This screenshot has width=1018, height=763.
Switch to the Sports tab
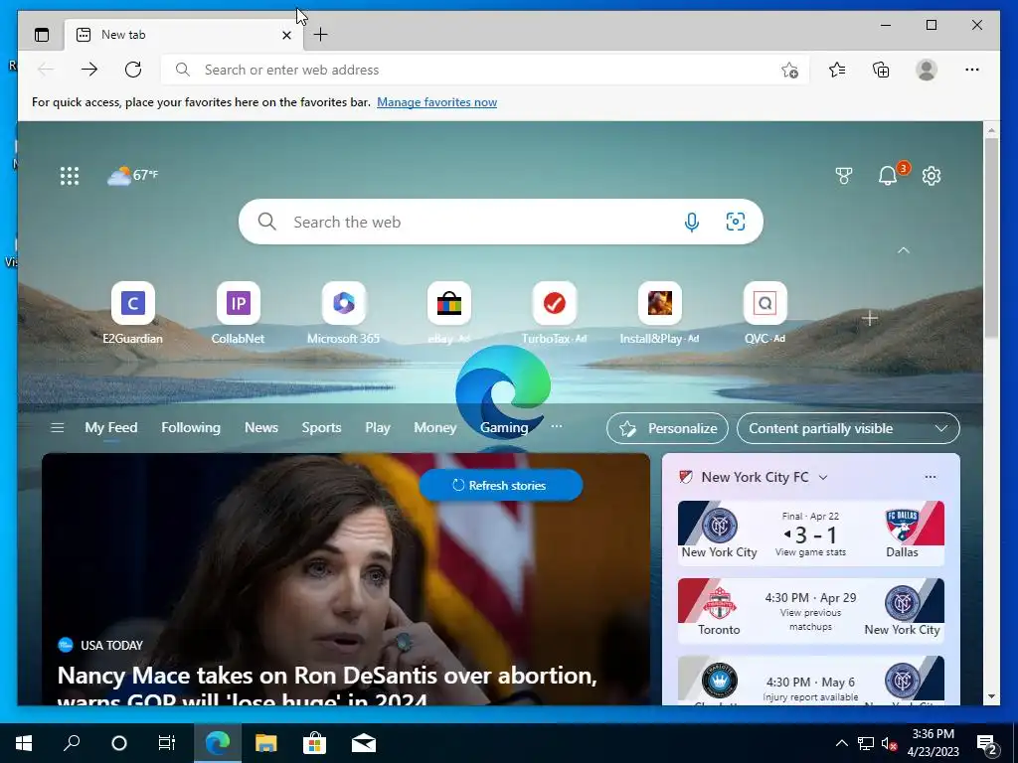[x=321, y=428]
